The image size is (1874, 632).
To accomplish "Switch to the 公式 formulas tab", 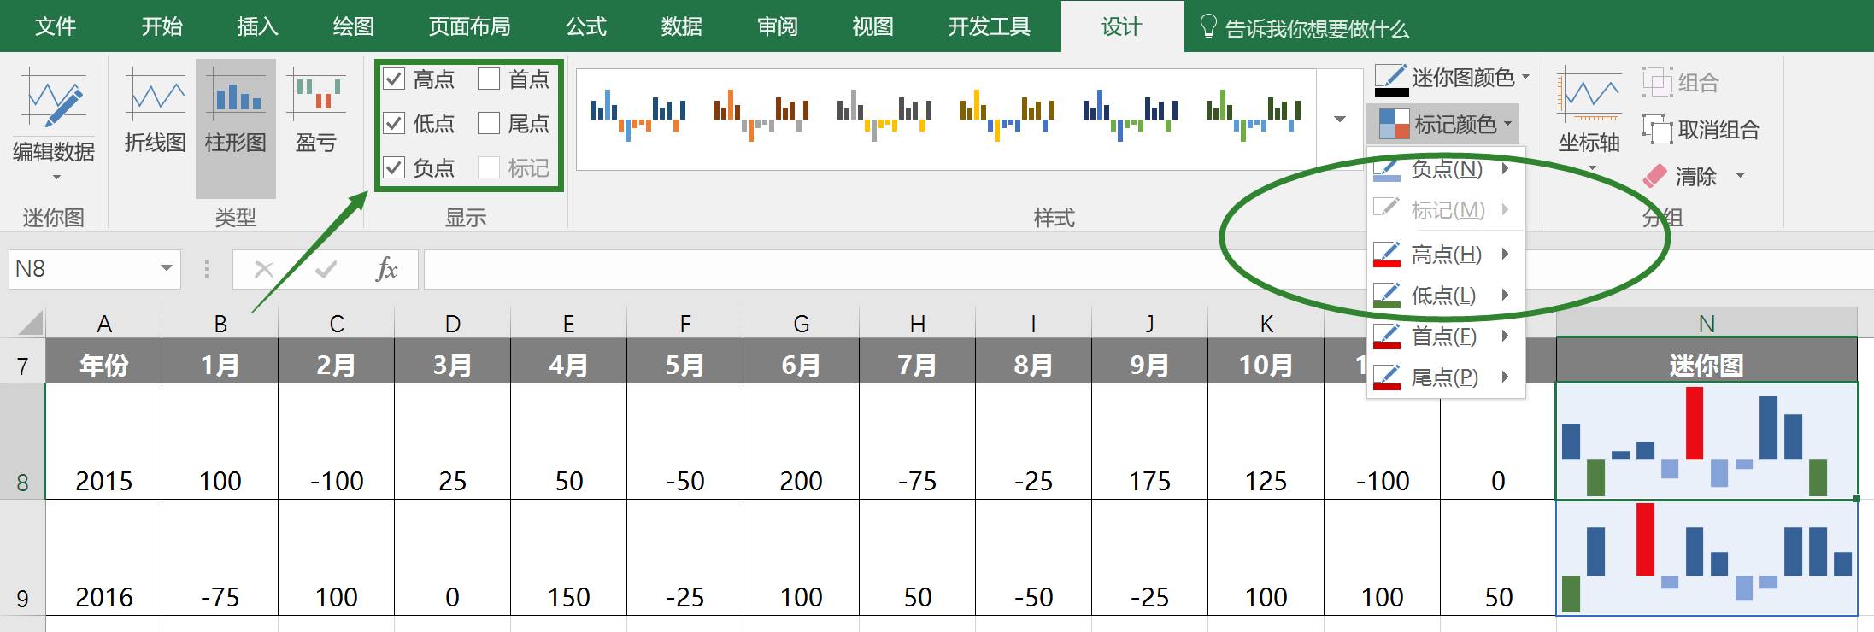I will 585,26.
